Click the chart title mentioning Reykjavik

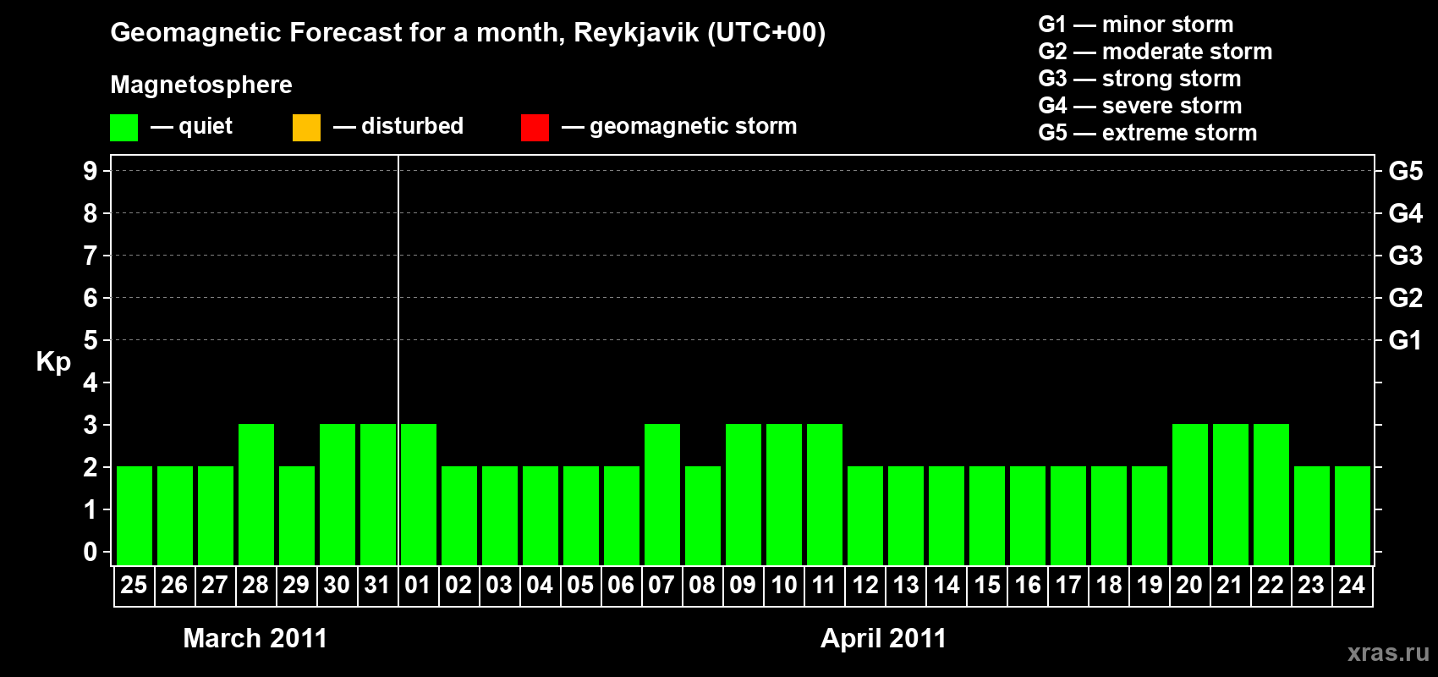(468, 33)
